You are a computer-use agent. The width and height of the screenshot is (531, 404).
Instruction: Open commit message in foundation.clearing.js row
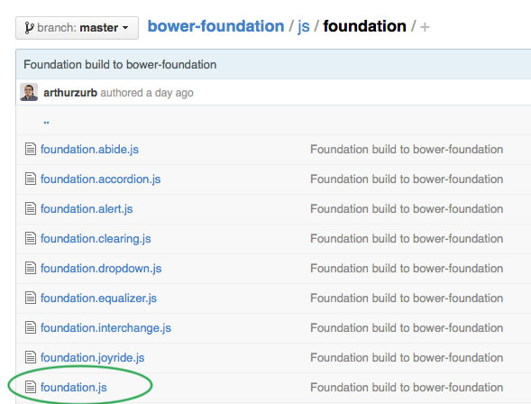[407, 239]
